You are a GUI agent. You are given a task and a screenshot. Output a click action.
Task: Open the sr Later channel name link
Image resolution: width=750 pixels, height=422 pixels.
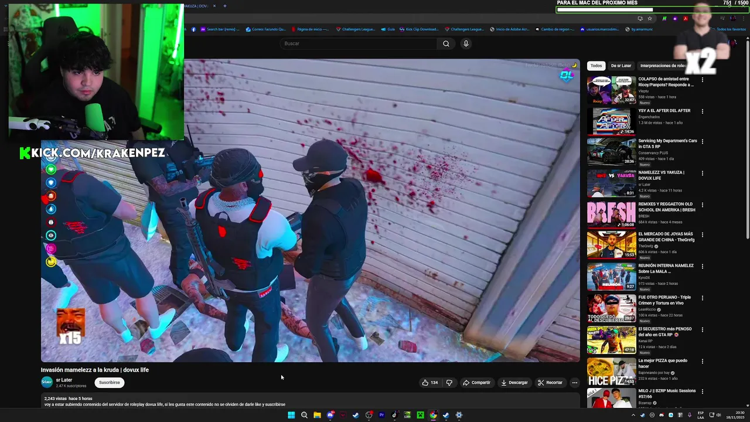click(64, 380)
